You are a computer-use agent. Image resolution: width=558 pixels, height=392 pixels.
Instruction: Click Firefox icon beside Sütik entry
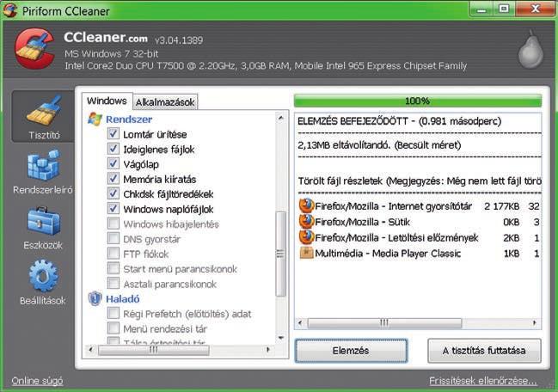point(306,222)
